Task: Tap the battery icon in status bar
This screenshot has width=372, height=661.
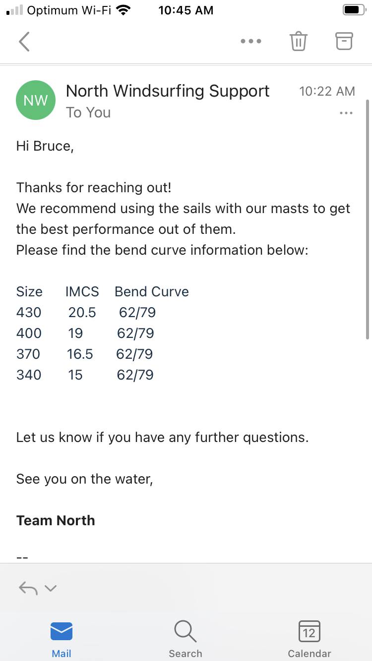Action: (354, 10)
